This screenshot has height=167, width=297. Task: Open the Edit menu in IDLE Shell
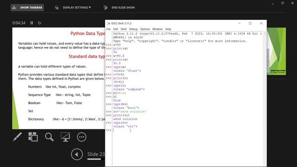(x=116, y=29)
